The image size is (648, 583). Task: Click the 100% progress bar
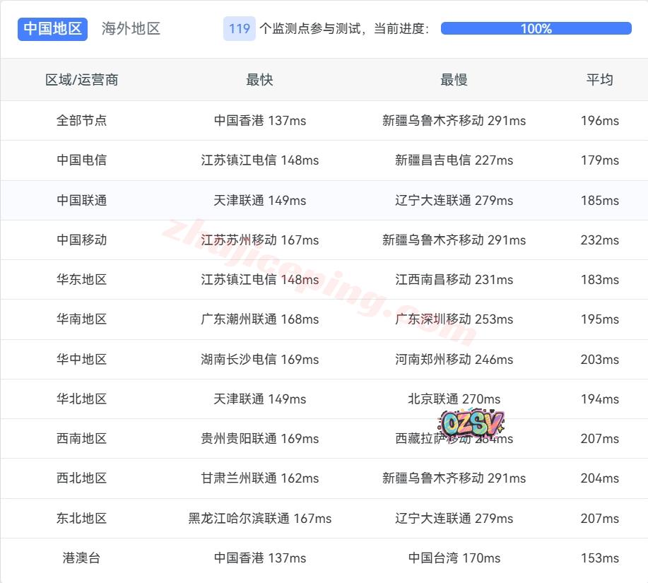(x=536, y=29)
